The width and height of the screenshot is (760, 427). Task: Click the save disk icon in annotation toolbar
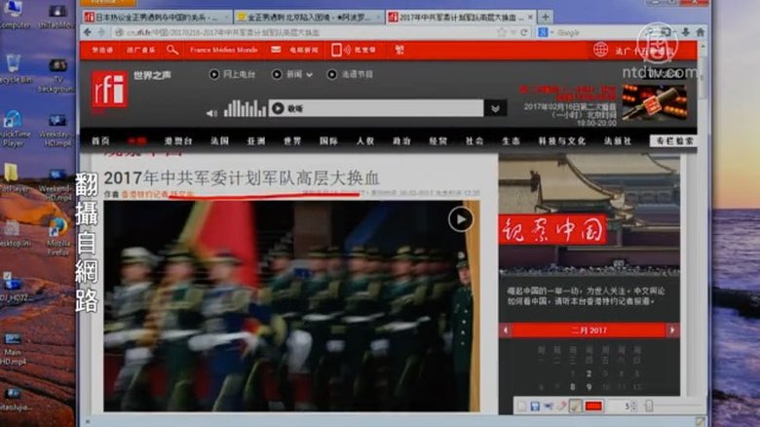534,406
